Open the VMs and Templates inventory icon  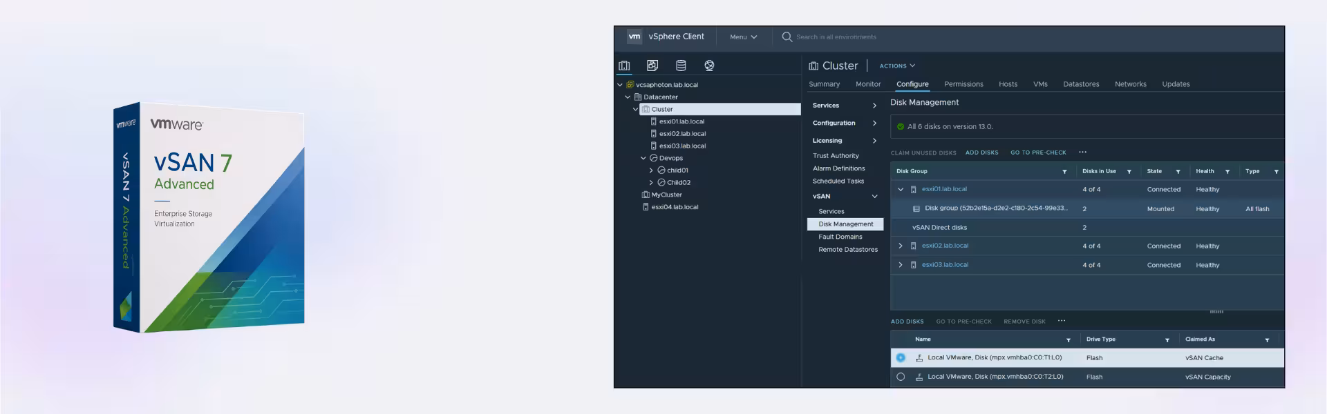652,66
